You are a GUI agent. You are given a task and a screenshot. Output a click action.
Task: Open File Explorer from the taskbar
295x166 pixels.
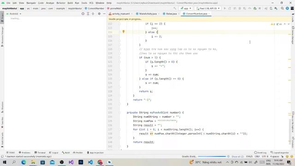point(33,162)
